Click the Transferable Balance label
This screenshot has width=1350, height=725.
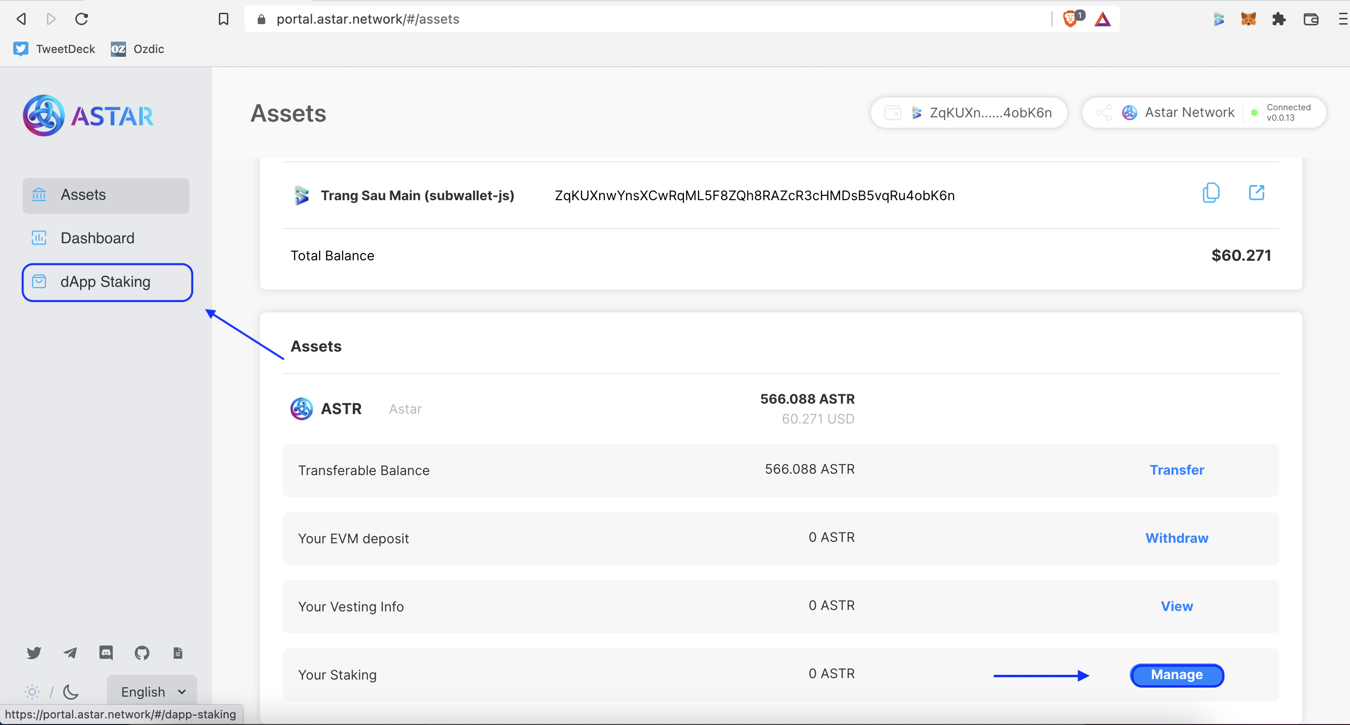click(364, 470)
